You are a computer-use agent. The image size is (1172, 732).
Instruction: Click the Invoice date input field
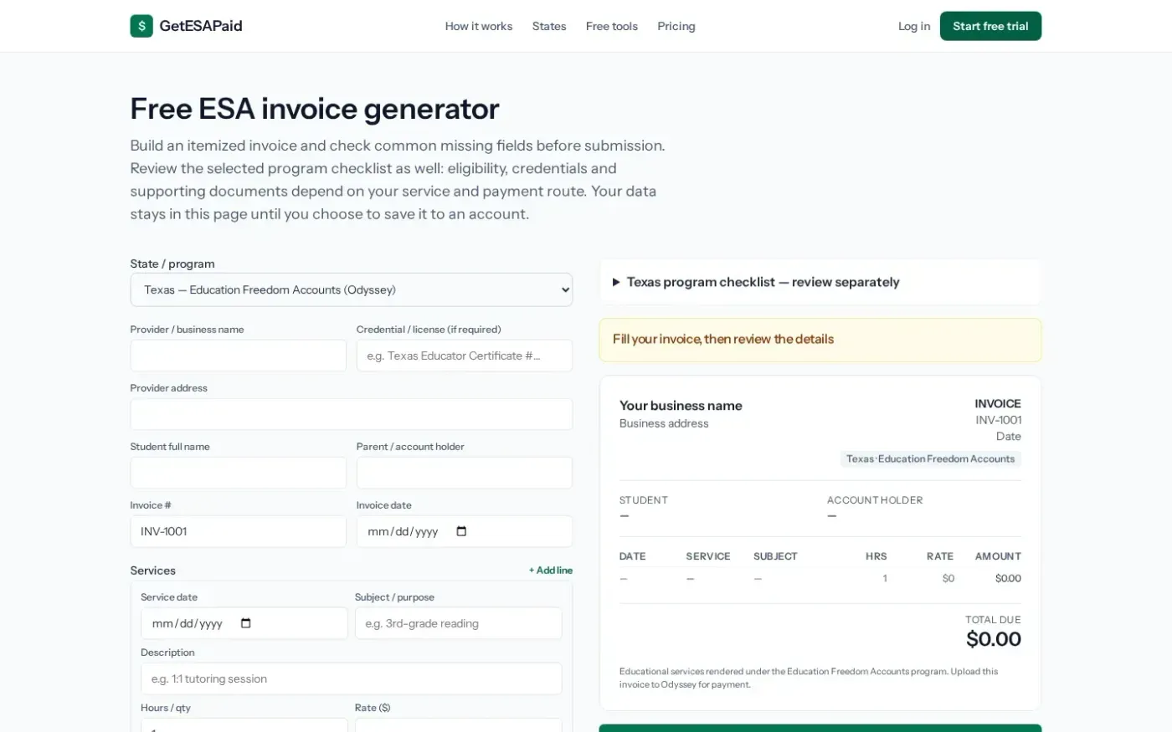click(465, 531)
